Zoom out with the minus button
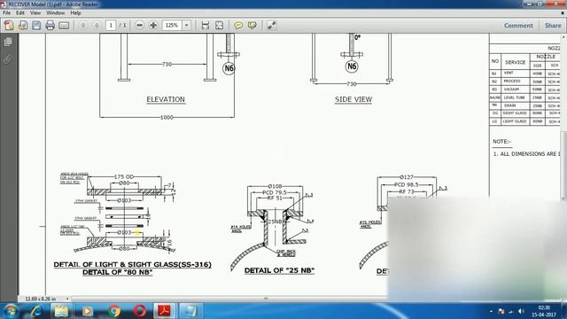The width and height of the screenshot is (567, 319). coord(140,26)
